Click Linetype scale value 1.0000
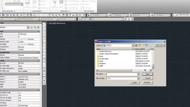This screenshot has width=190, height=107. [x=29, y=42]
